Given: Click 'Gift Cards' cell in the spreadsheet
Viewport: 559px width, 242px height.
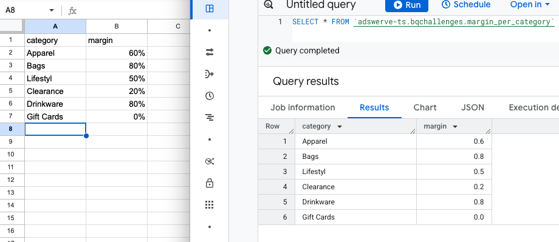Looking at the screenshot, I should [x=55, y=116].
